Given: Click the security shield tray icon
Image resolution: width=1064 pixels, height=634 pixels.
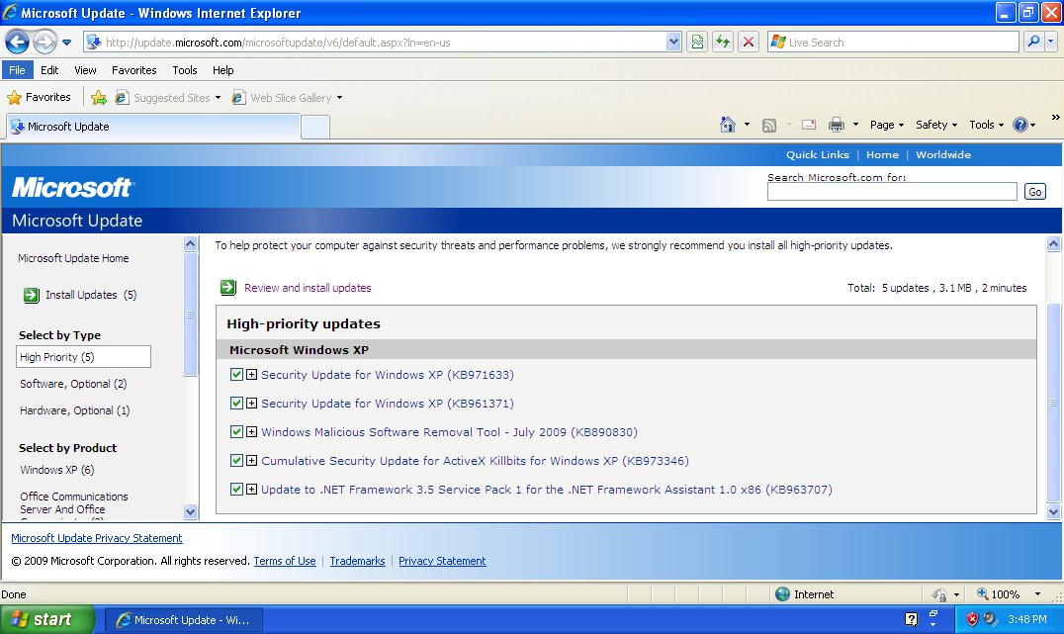Looking at the screenshot, I should [x=972, y=619].
